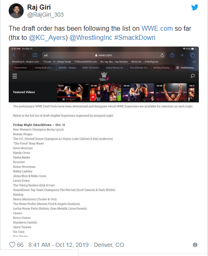Show all tabs icon in Safari
Image resolution: width=208 pixels, height=256 pixels.
193,55
